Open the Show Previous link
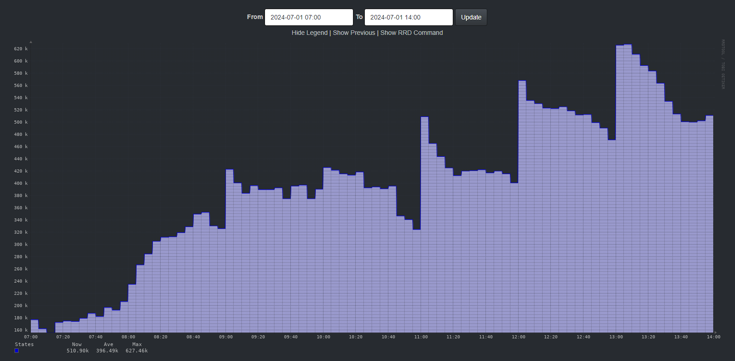The height and width of the screenshot is (361, 735). coord(354,33)
